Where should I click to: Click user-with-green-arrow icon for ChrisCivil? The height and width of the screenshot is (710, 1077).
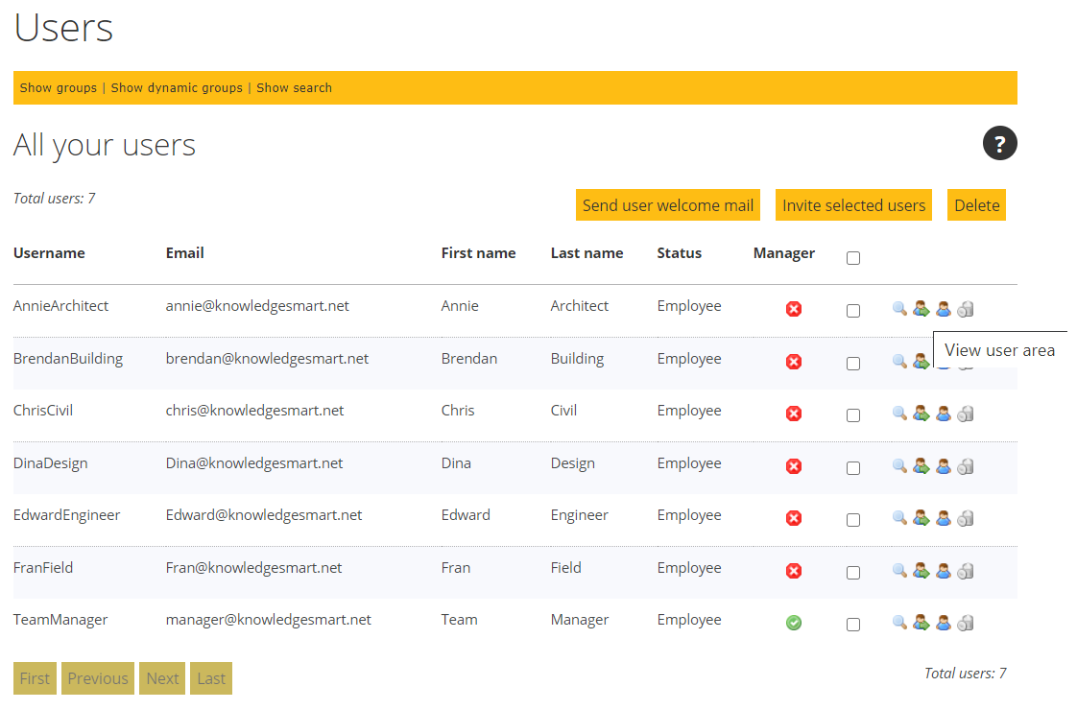click(x=921, y=414)
